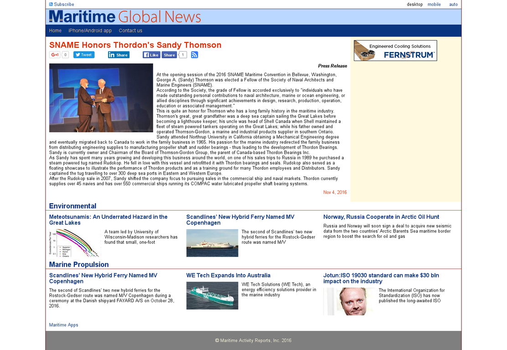Open the Home menu item
This screenshot has width=507, height=350.
pos(55,31)
